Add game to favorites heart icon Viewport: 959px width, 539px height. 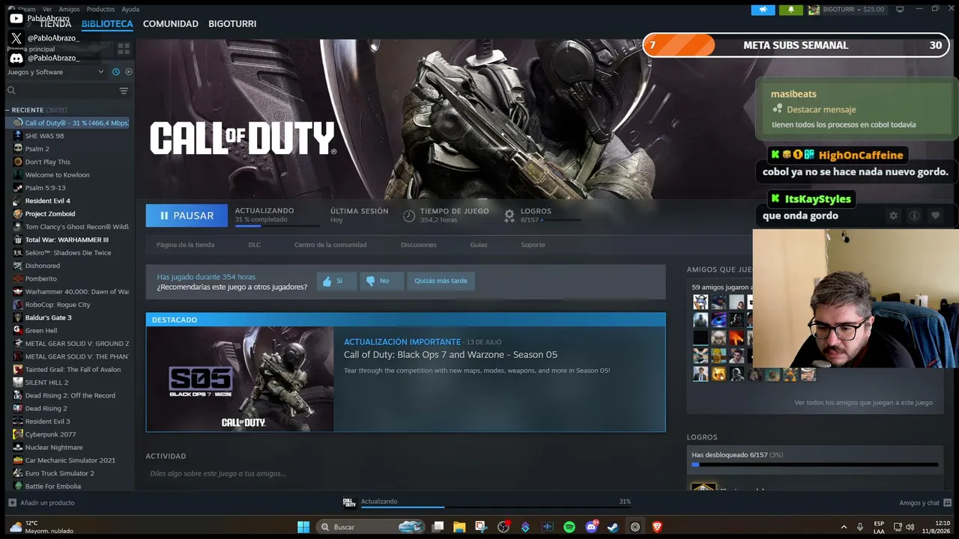pos(935,216)
